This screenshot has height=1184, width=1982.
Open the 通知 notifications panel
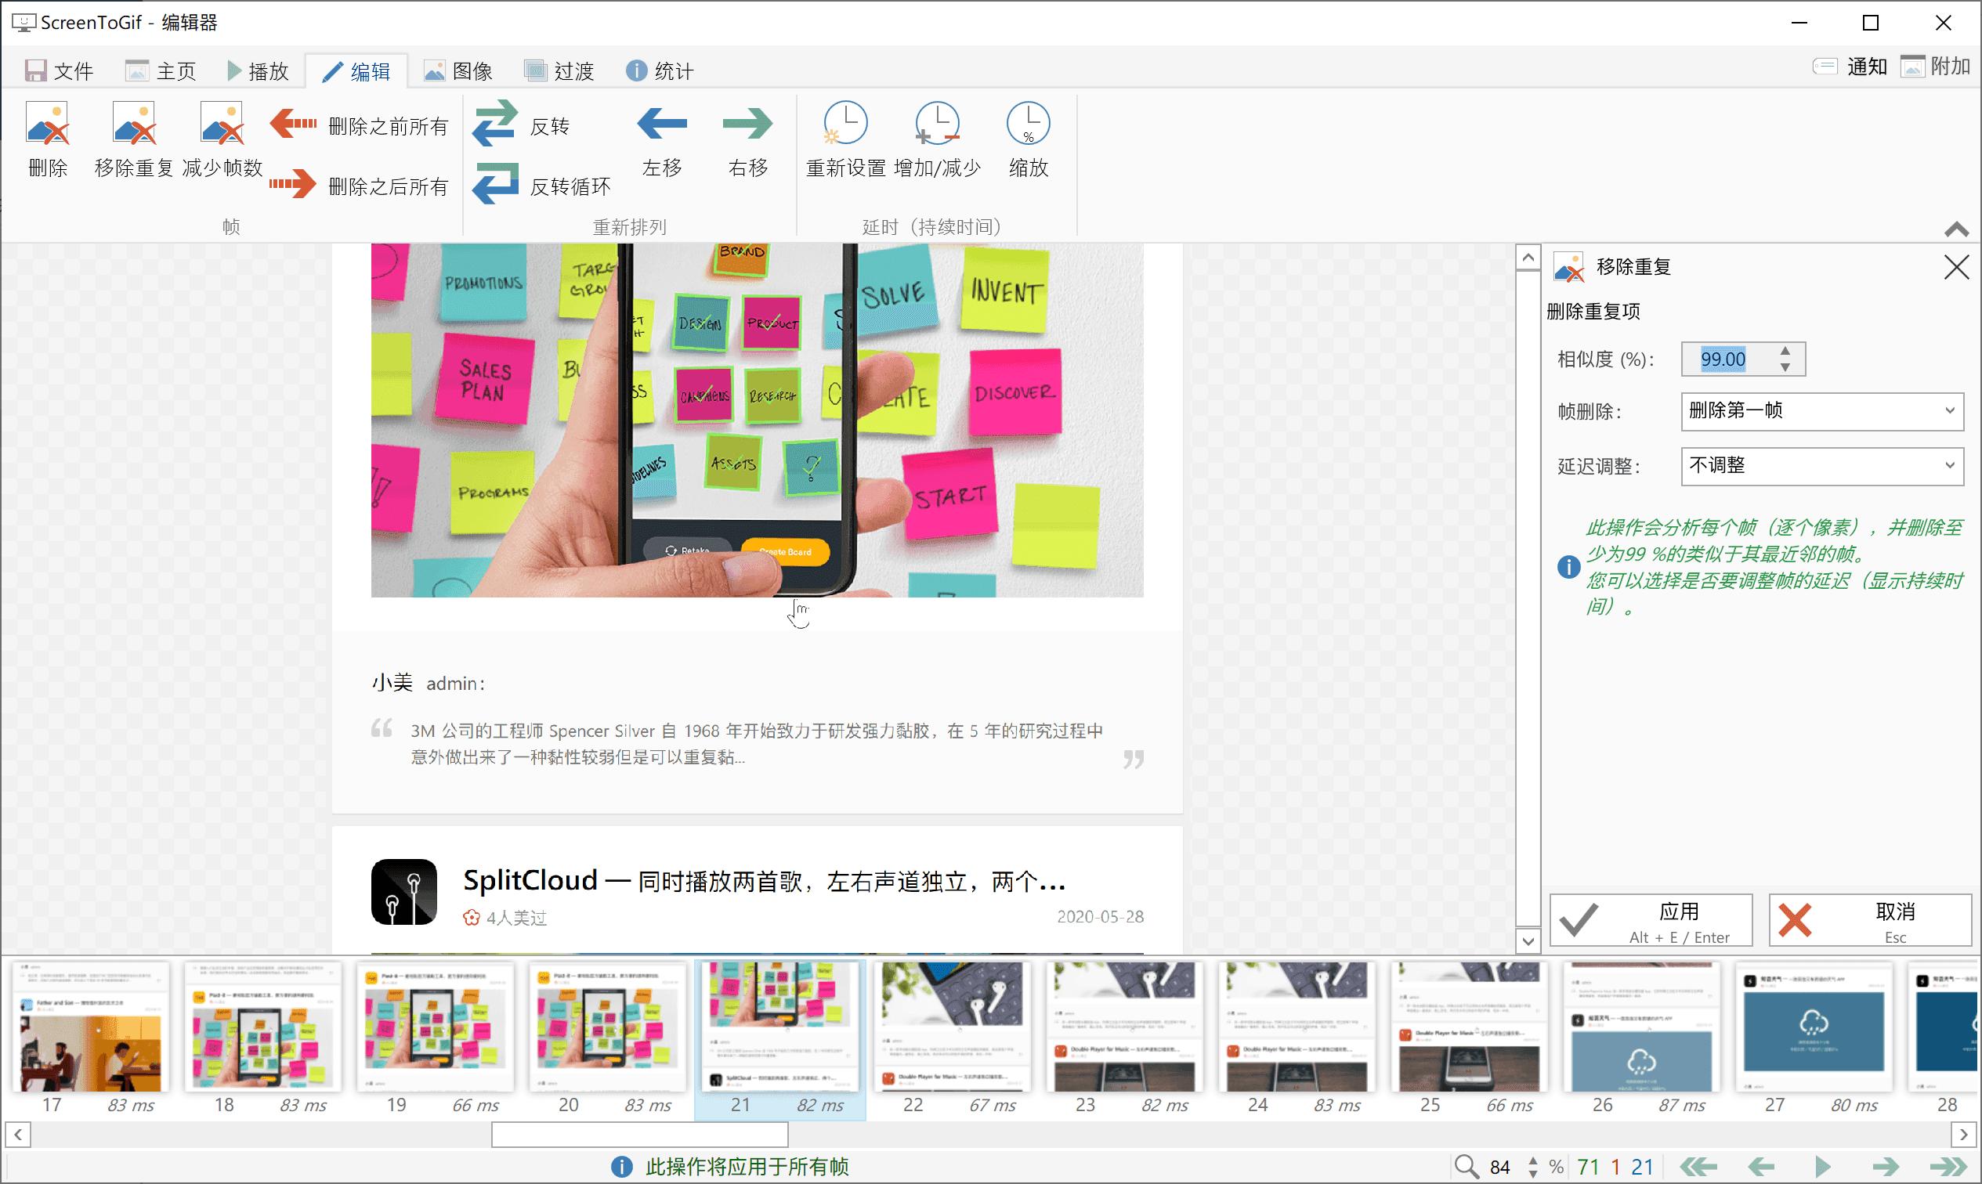[x=1852, y=67]
